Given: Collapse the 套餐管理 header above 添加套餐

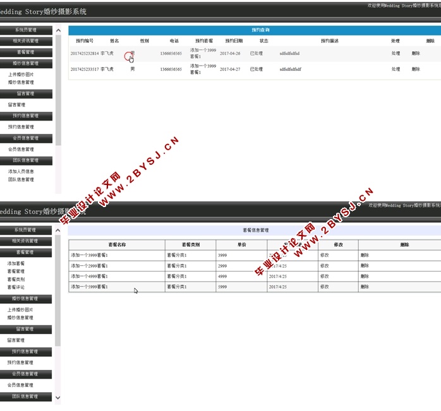Looking at the screenshot, I should pos(26,252).
